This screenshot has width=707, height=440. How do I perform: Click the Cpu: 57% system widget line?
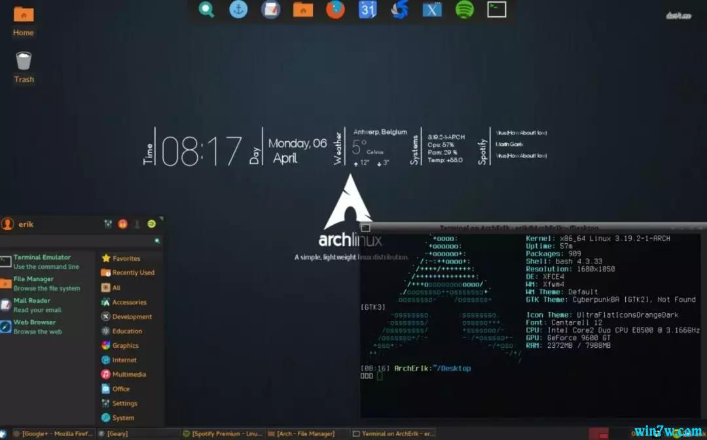click(441, 144)
